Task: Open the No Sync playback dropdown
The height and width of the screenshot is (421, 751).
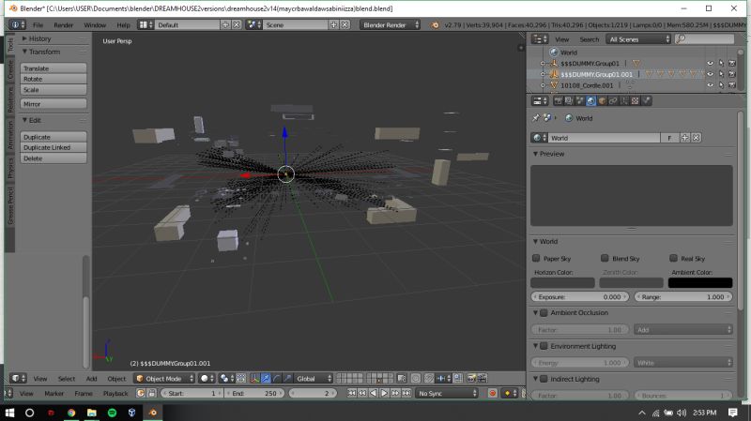Action: point(448,393)
